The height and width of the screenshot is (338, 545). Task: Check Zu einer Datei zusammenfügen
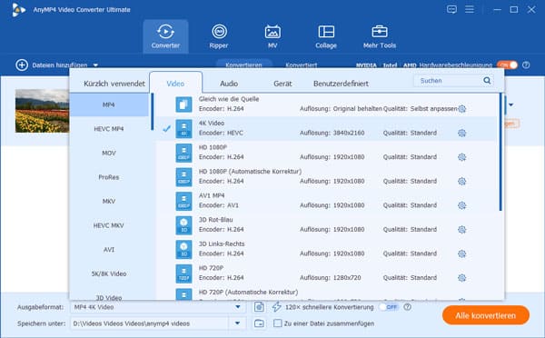277,323
